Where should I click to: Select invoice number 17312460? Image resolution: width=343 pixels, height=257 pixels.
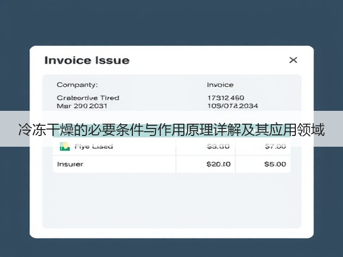(x=226, y=97)
